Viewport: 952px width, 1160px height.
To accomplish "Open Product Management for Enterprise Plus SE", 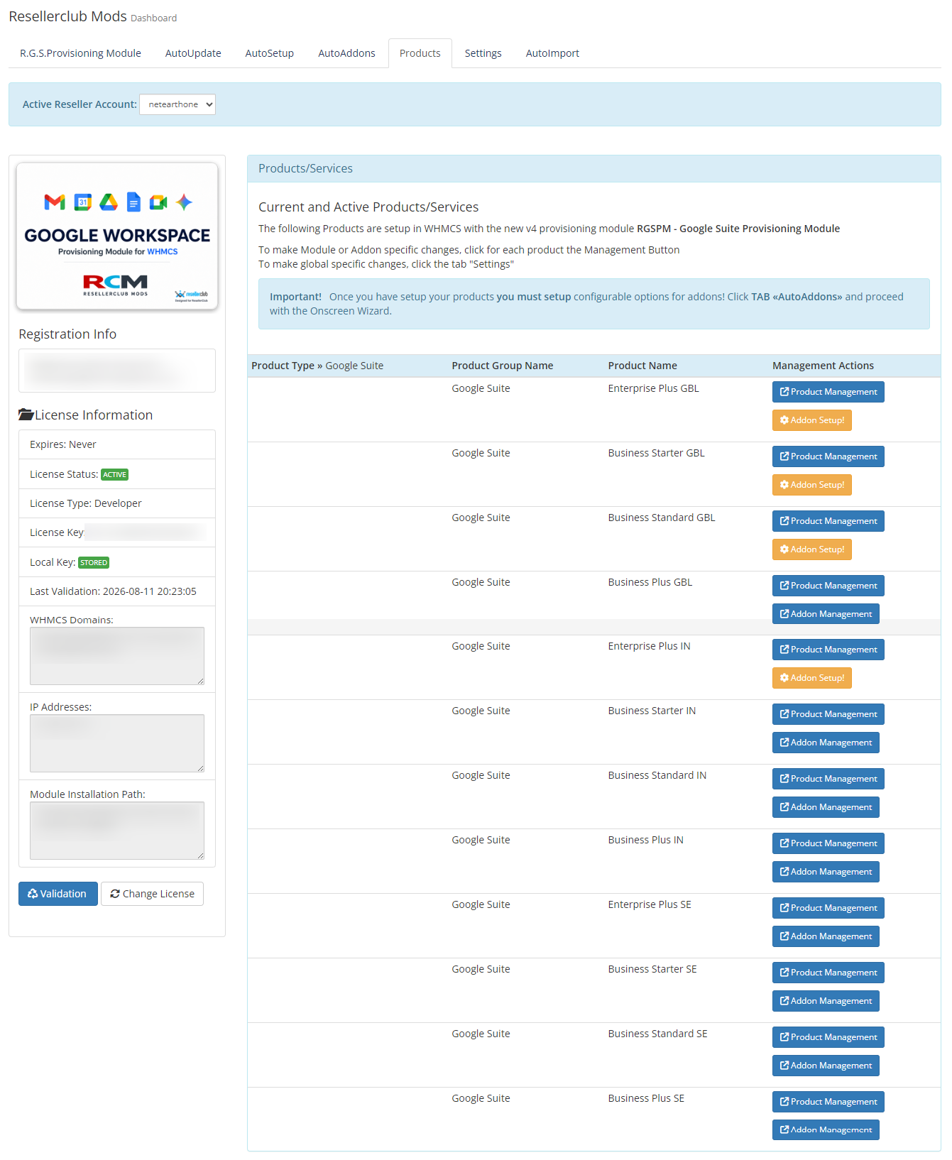I will pos(828,908).
